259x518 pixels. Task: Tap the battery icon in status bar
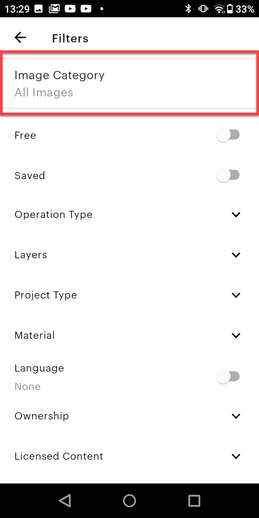pos(230,9)
